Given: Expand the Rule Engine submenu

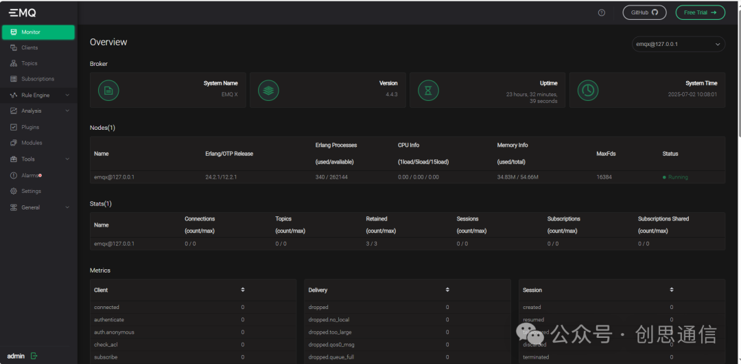Looking at the screenshot, I should coord(67,95).
